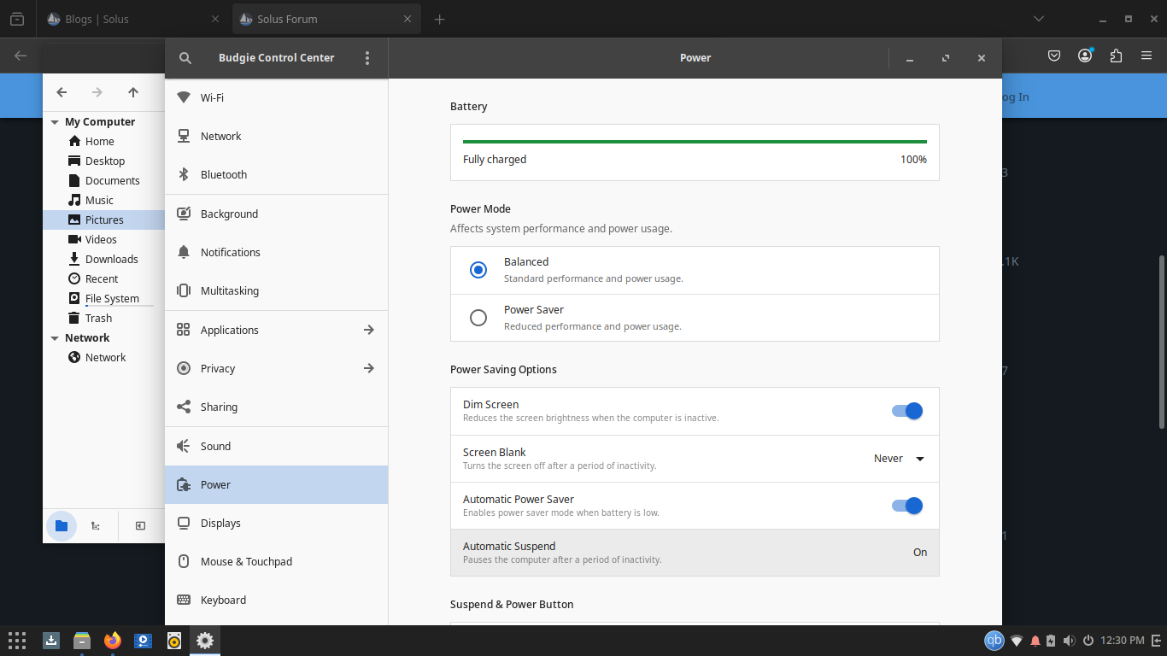Screen dimensions: 1167x656
Task: Toggle the Dim Screen switch
Action: [x=906, y=411]
